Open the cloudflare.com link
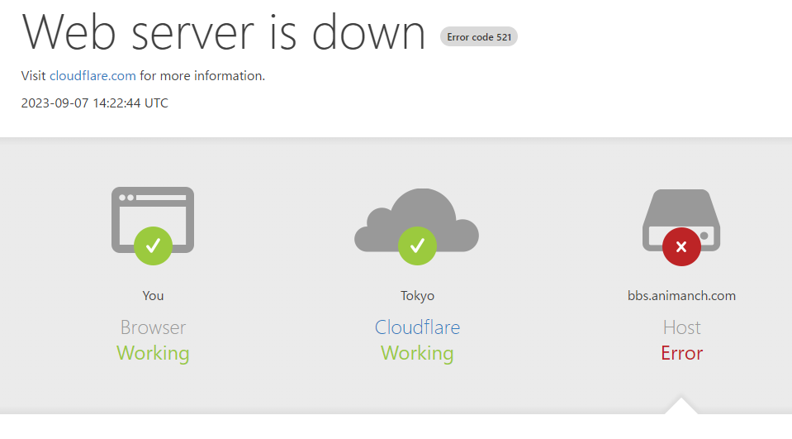792x439 pixels. pos(92,76)
